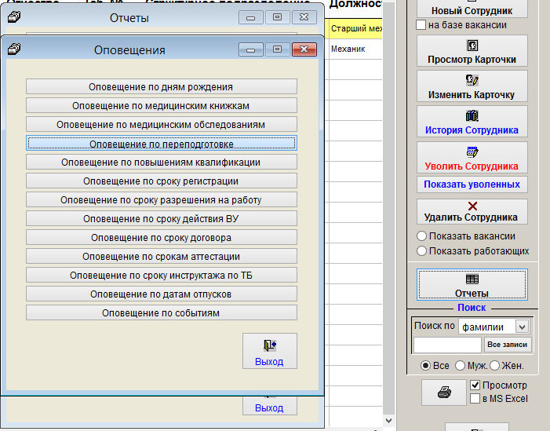Maximize the Отчеты window
The width and height of the screenshot is (550, 431).
point(278,17)
